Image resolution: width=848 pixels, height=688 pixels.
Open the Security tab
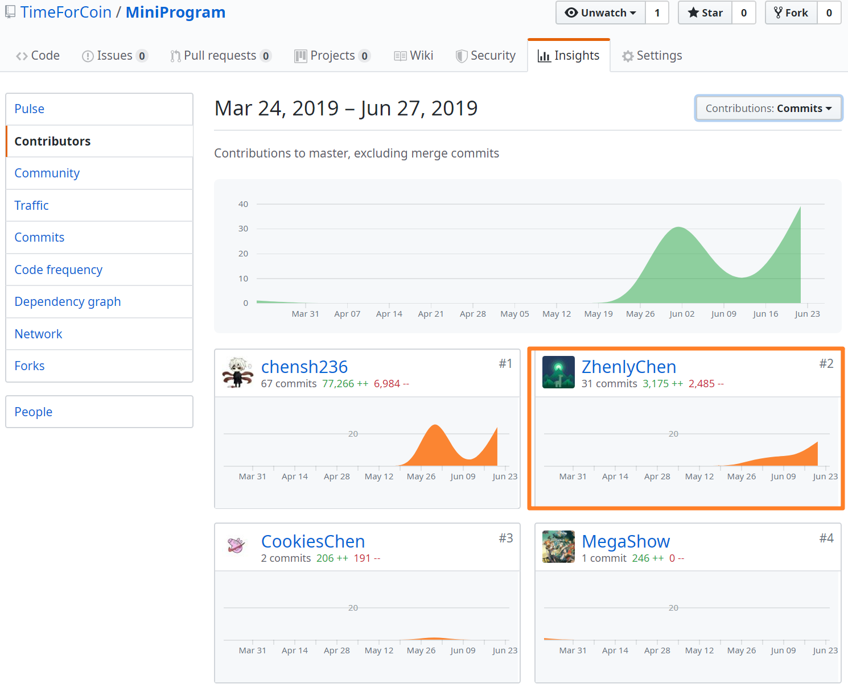pyautogui.click(x=486, y=56)
